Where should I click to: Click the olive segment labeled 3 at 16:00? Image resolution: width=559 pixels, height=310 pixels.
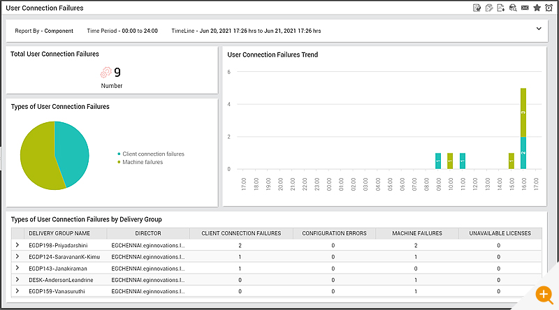coord(523,112)
